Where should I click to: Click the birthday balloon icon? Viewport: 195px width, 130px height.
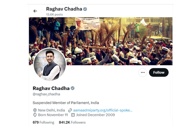(35, 115)
